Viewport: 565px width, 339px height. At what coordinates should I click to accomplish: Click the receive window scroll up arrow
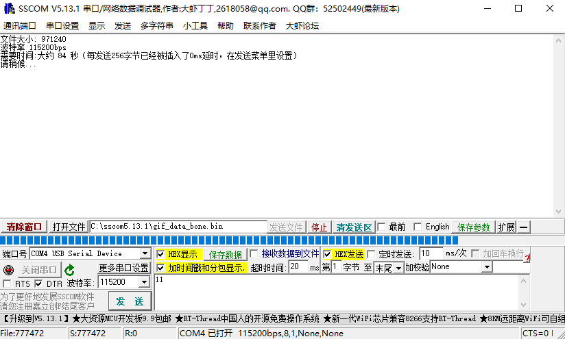(558, 40)
